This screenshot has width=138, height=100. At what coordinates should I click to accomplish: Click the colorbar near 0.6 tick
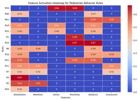[130, 15]
